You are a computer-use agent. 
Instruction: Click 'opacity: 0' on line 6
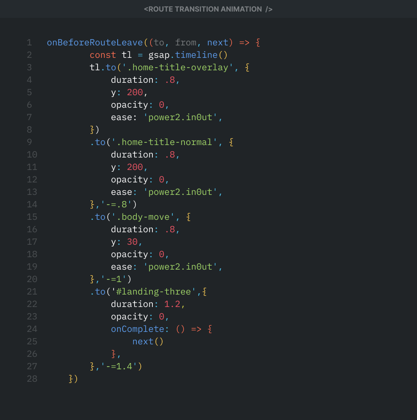point(138,105)
